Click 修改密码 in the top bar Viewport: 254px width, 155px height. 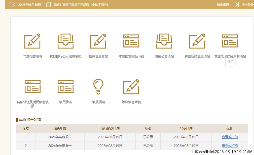(x=223, y=5)
